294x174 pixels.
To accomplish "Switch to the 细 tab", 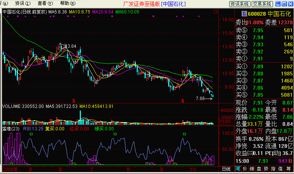I will point(252,169).
